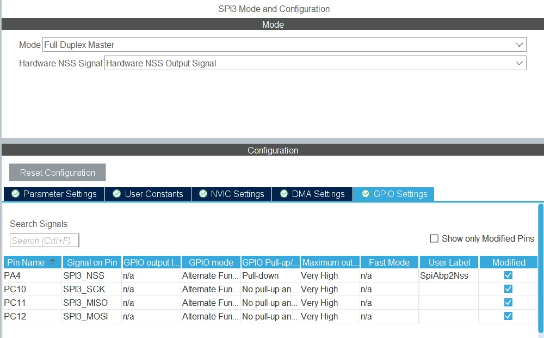The height and width of the screenshot is (338, 544).
Task: Click the SPI3_SCK signal cell
Action: tap(92, 289)
